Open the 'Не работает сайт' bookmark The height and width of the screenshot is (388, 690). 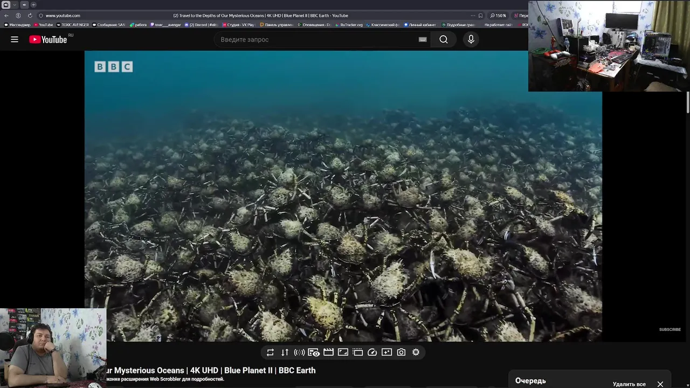click(498, 25)
